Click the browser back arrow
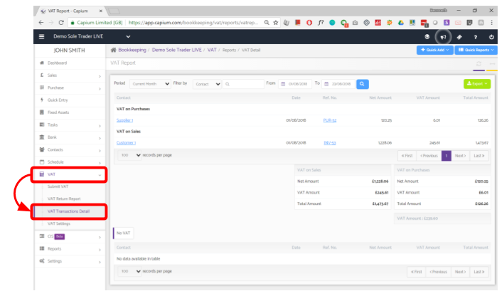502x296 pixels. 41,23
